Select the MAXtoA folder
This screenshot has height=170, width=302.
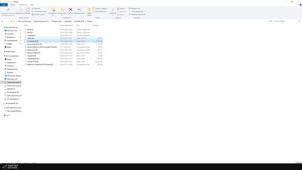(30, 30)
